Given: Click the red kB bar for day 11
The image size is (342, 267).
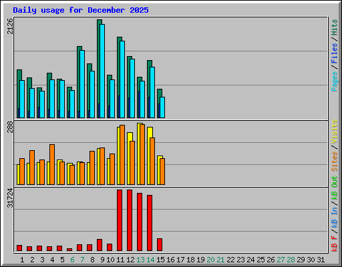Looking at the screenshot, I should [x=120, y=220].
